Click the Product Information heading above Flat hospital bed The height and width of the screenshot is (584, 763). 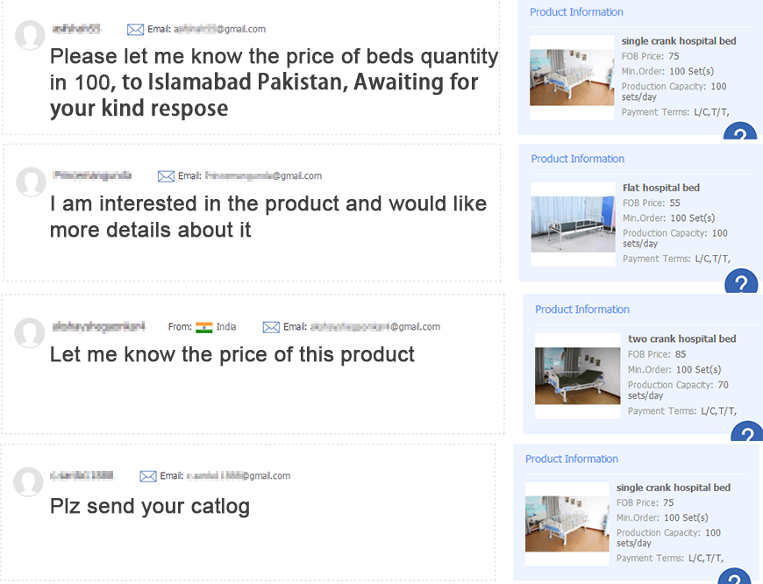pyautogui.click(x=577, y=159)
